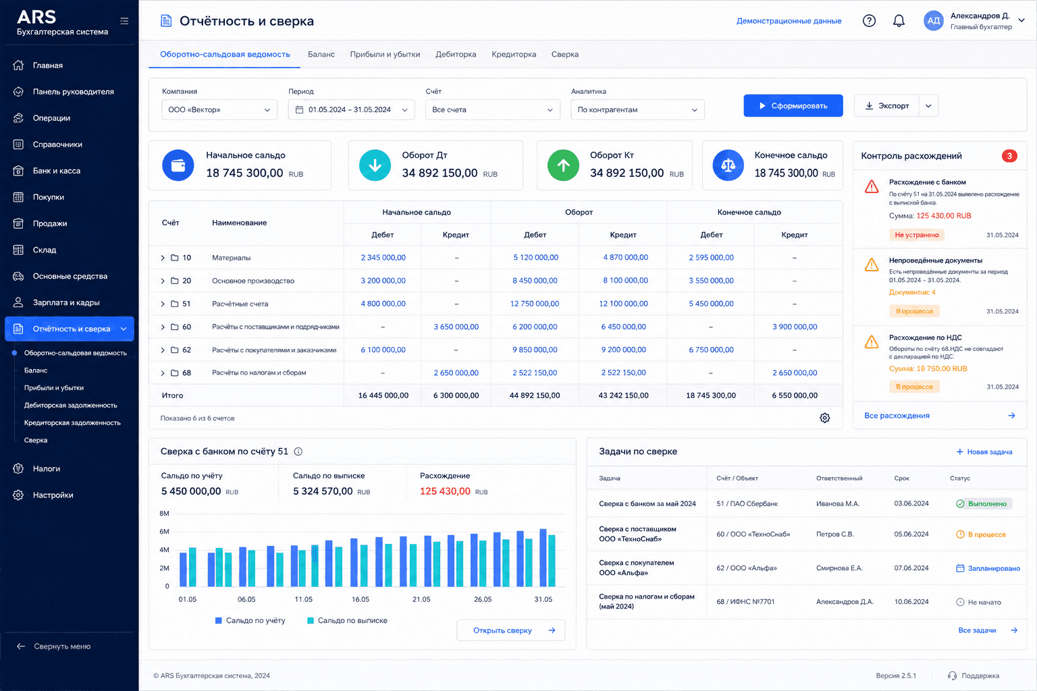Image resolution: width=1037 pixels, height=691 pixels.
Task: Expand account 68 taxes row
Action: [163, 373]
